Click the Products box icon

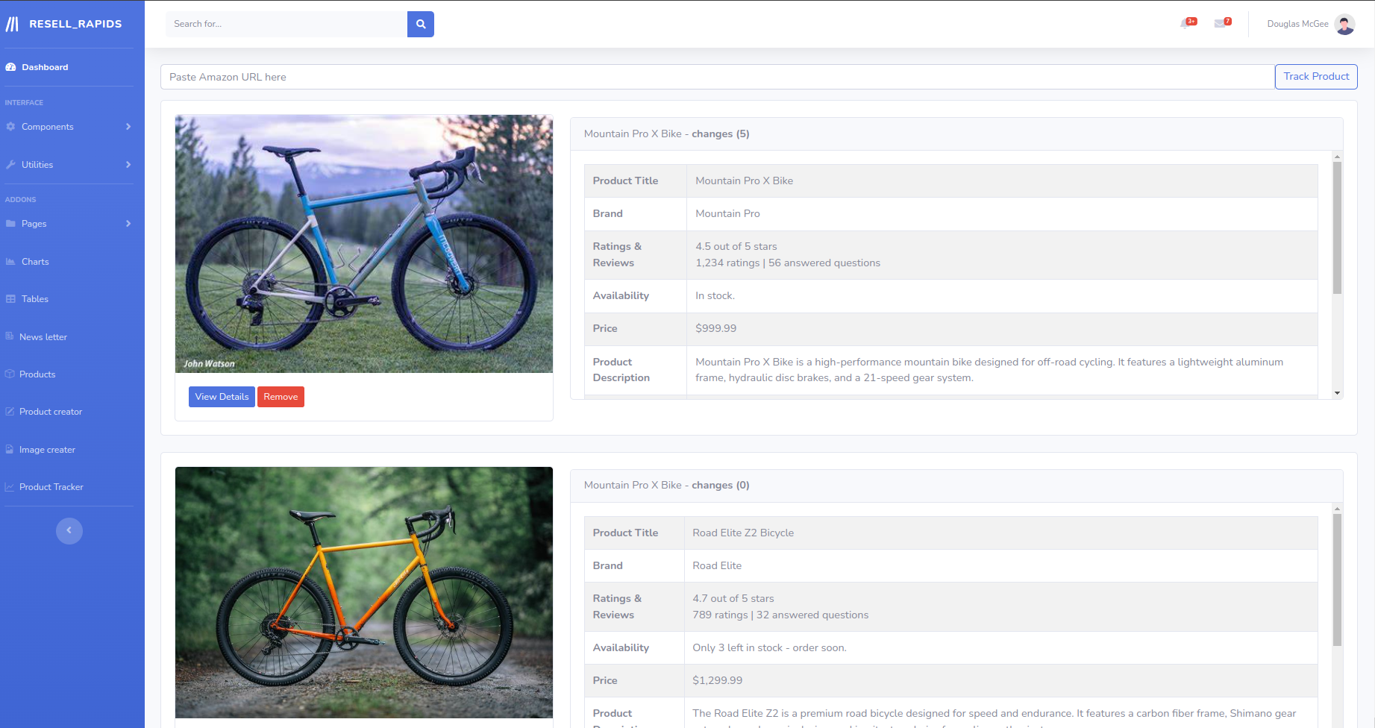(10, 374)
